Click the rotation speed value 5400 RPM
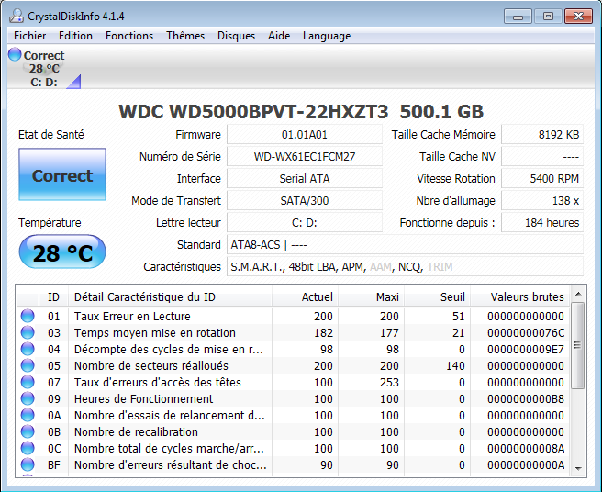Image resolution: width=602 pixels, height=492 pixels. point(542,179)
